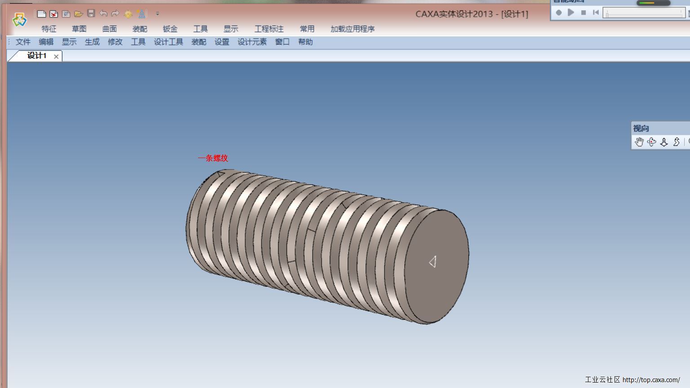Image resolution: width=690 pixels, height=388 pixels.
Task: Close the 设计1 document tab
Action: (x=56, y=57)
